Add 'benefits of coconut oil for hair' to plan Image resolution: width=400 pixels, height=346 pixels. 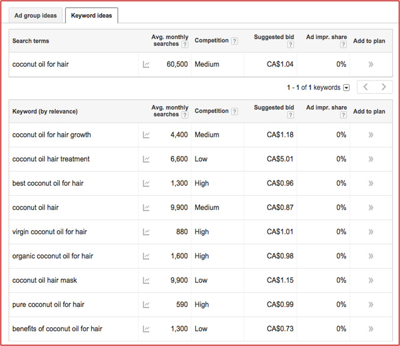click(x=371, y=329)
